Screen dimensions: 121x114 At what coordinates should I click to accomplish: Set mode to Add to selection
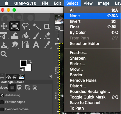(x=20, y=88)
